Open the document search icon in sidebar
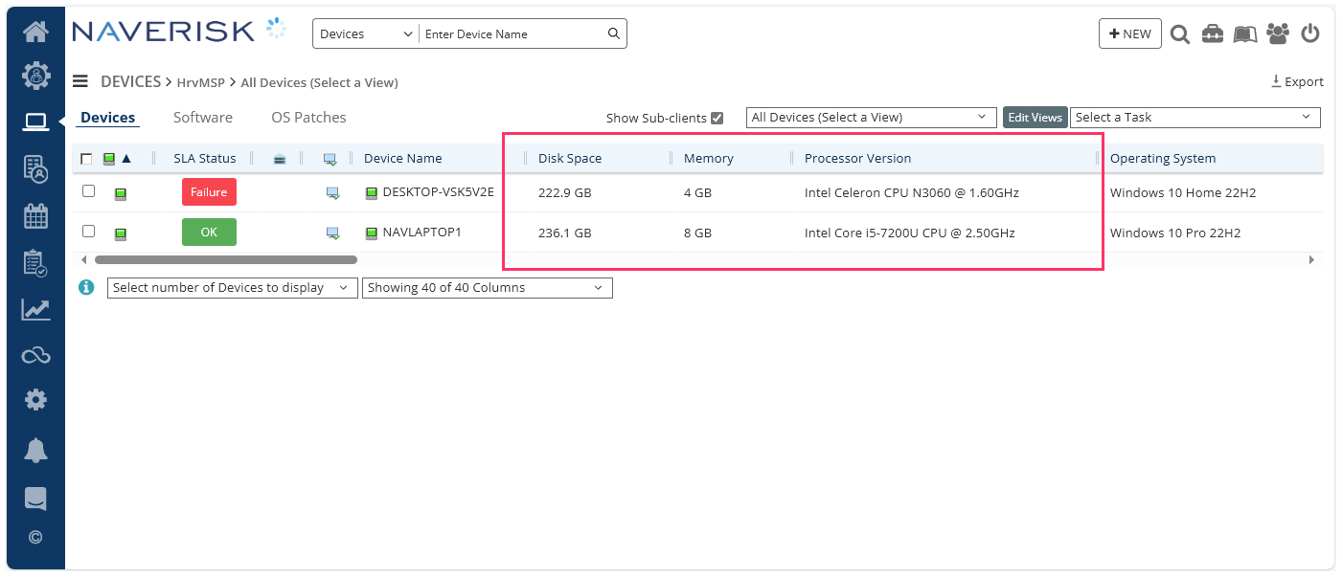Screen dimensions: 1343x577 (35, 168)
